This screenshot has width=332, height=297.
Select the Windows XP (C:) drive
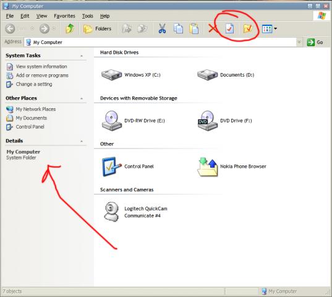pos(131,75)
